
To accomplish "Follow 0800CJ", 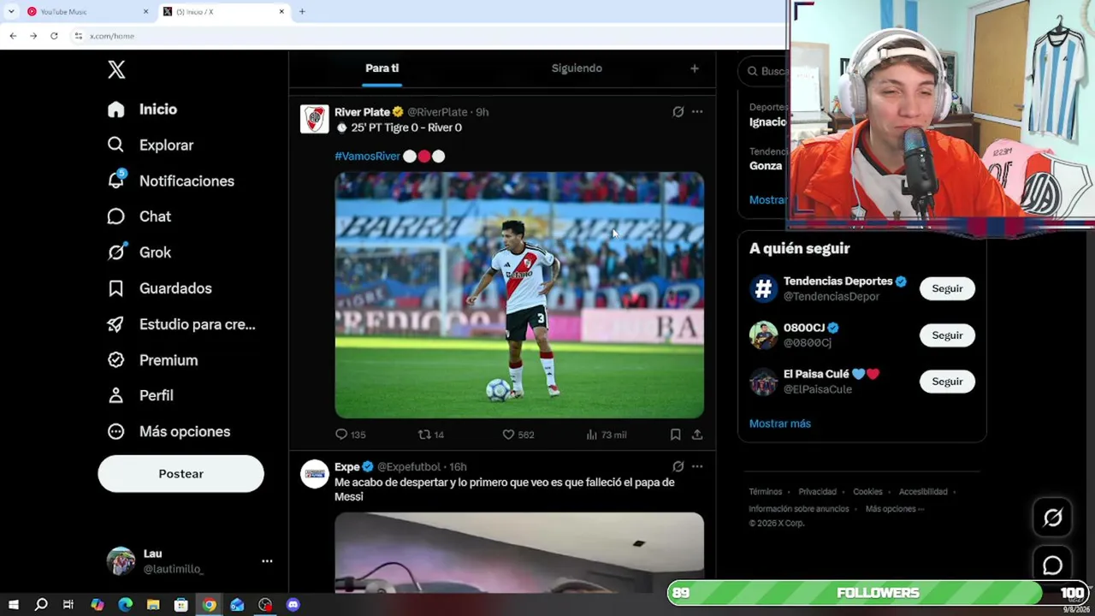I will point(947,335).
